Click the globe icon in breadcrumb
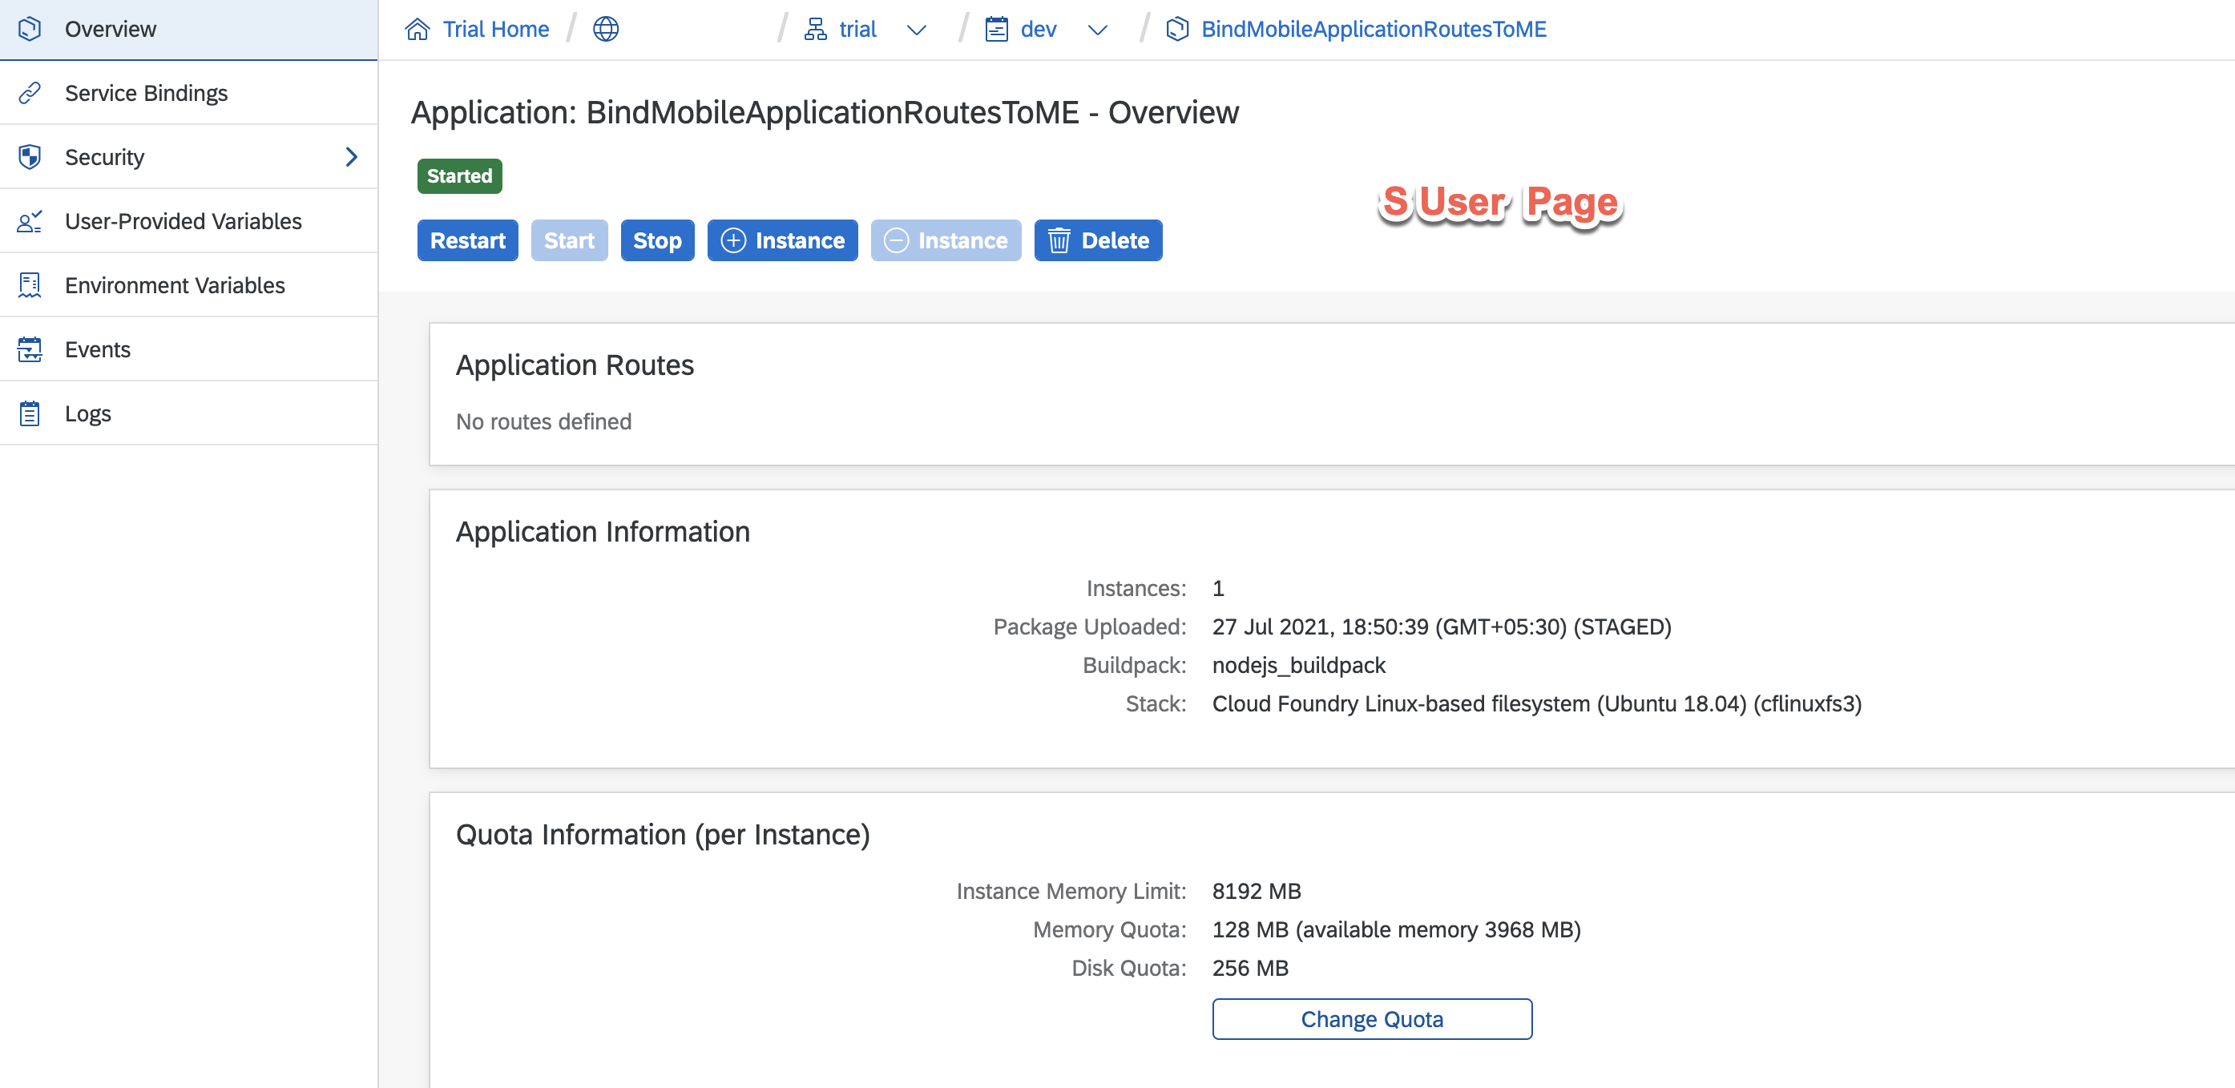2235x1088 pixels. (605, 30)
